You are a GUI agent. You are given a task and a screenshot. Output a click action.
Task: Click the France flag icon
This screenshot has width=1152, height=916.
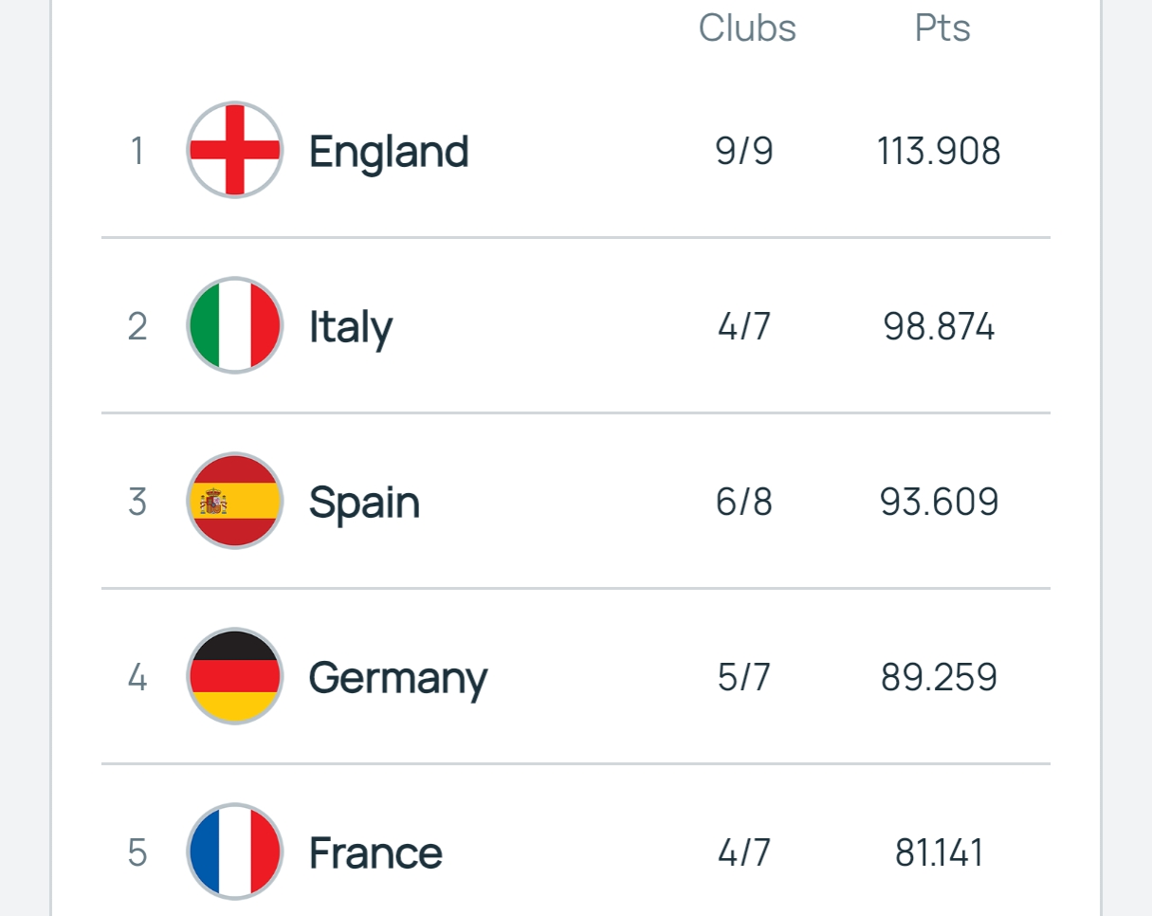pos(234,852)
